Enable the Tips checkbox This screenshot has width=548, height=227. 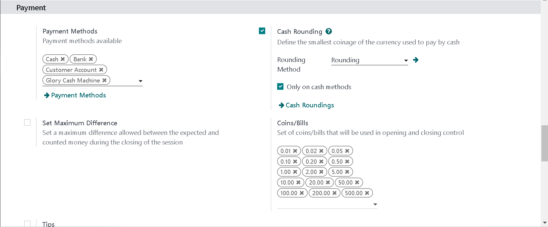(x=28, y=224)
